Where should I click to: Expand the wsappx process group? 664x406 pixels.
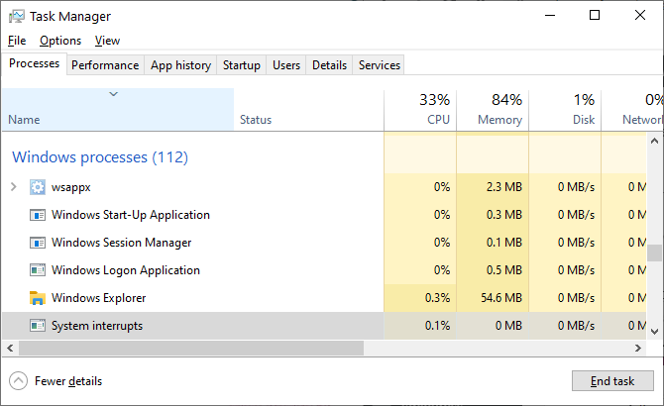[13, 187]
